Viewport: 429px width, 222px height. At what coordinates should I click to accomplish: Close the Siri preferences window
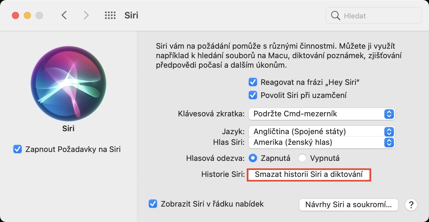15,15
